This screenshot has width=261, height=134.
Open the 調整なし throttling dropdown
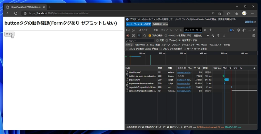point(201,35)
